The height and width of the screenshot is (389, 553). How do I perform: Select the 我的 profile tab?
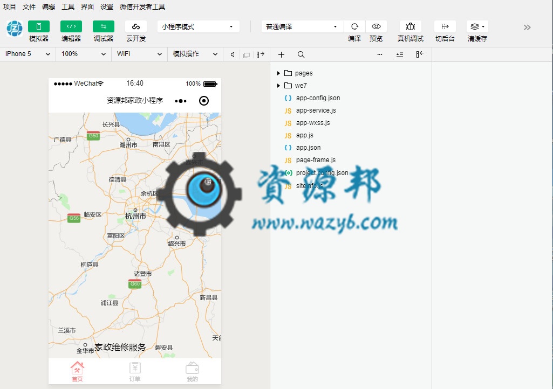click(x=192, y=371)
